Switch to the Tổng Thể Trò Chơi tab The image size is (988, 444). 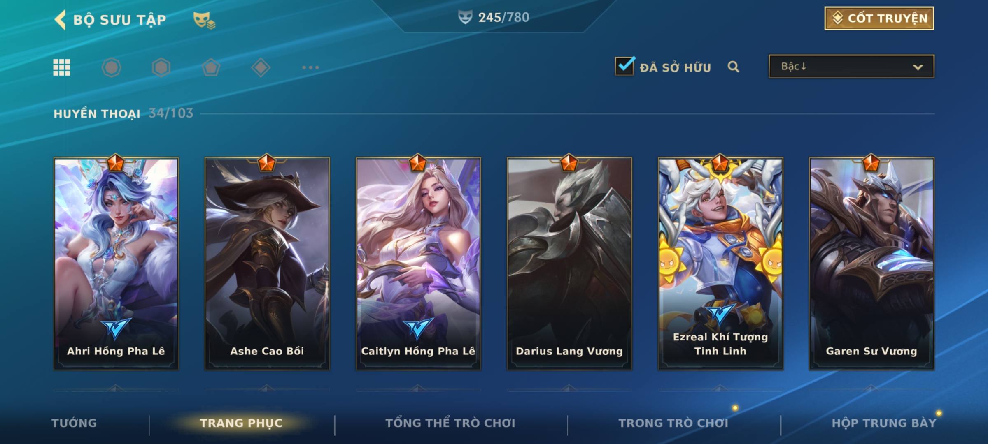click(450, 423)
